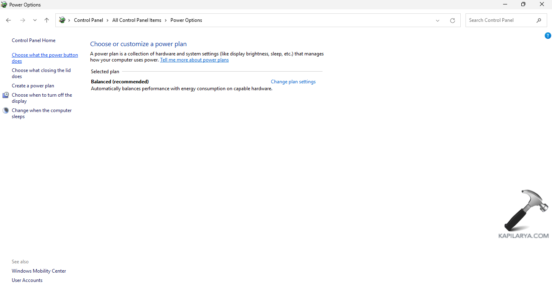Click the monitor icon beside turn off display
This screenshot has width=552, height=288.
pos(6,95)
